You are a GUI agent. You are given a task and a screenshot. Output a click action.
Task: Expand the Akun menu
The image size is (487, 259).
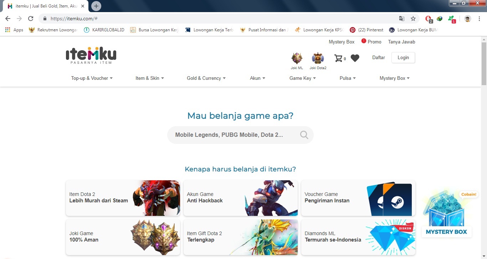point(258,78)
